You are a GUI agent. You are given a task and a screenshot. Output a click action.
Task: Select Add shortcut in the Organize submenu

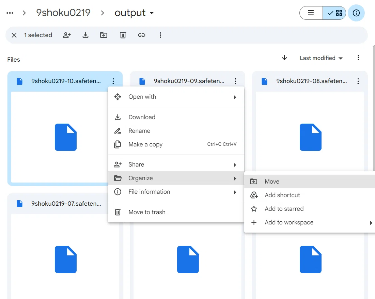point(310,195)
